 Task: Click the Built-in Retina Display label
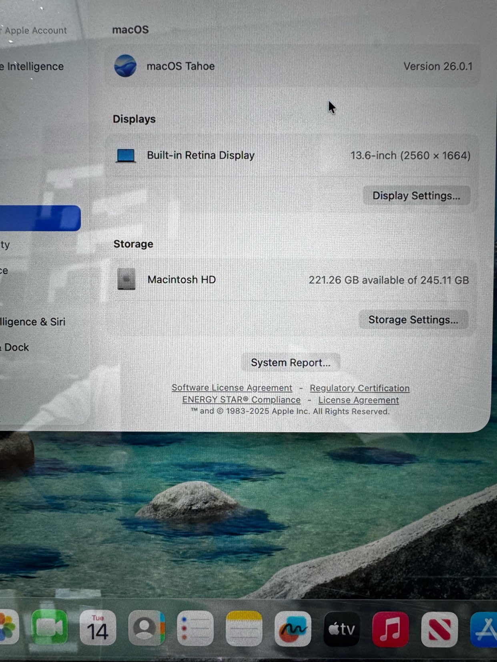click(200, 155)
